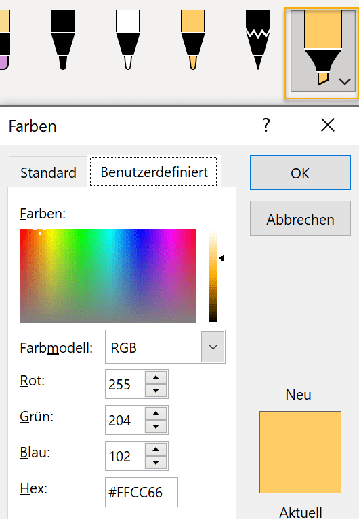This screenshot has height=519, width=359.
Task: Decrease the Rot value
Action: coord(156,391)
